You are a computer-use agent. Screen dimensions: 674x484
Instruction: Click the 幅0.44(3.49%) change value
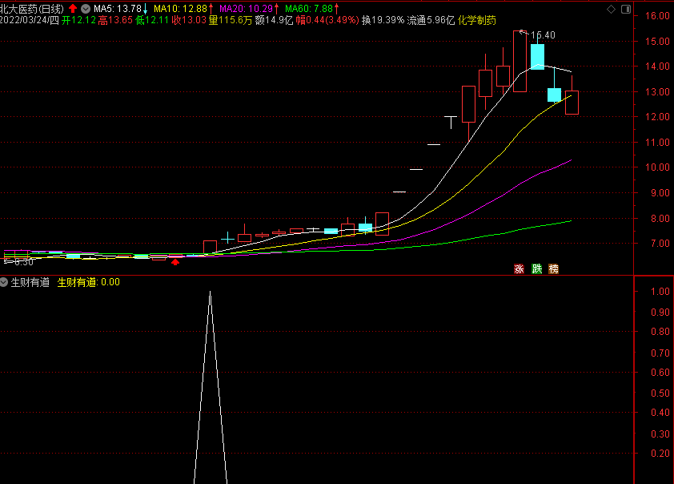327,20
